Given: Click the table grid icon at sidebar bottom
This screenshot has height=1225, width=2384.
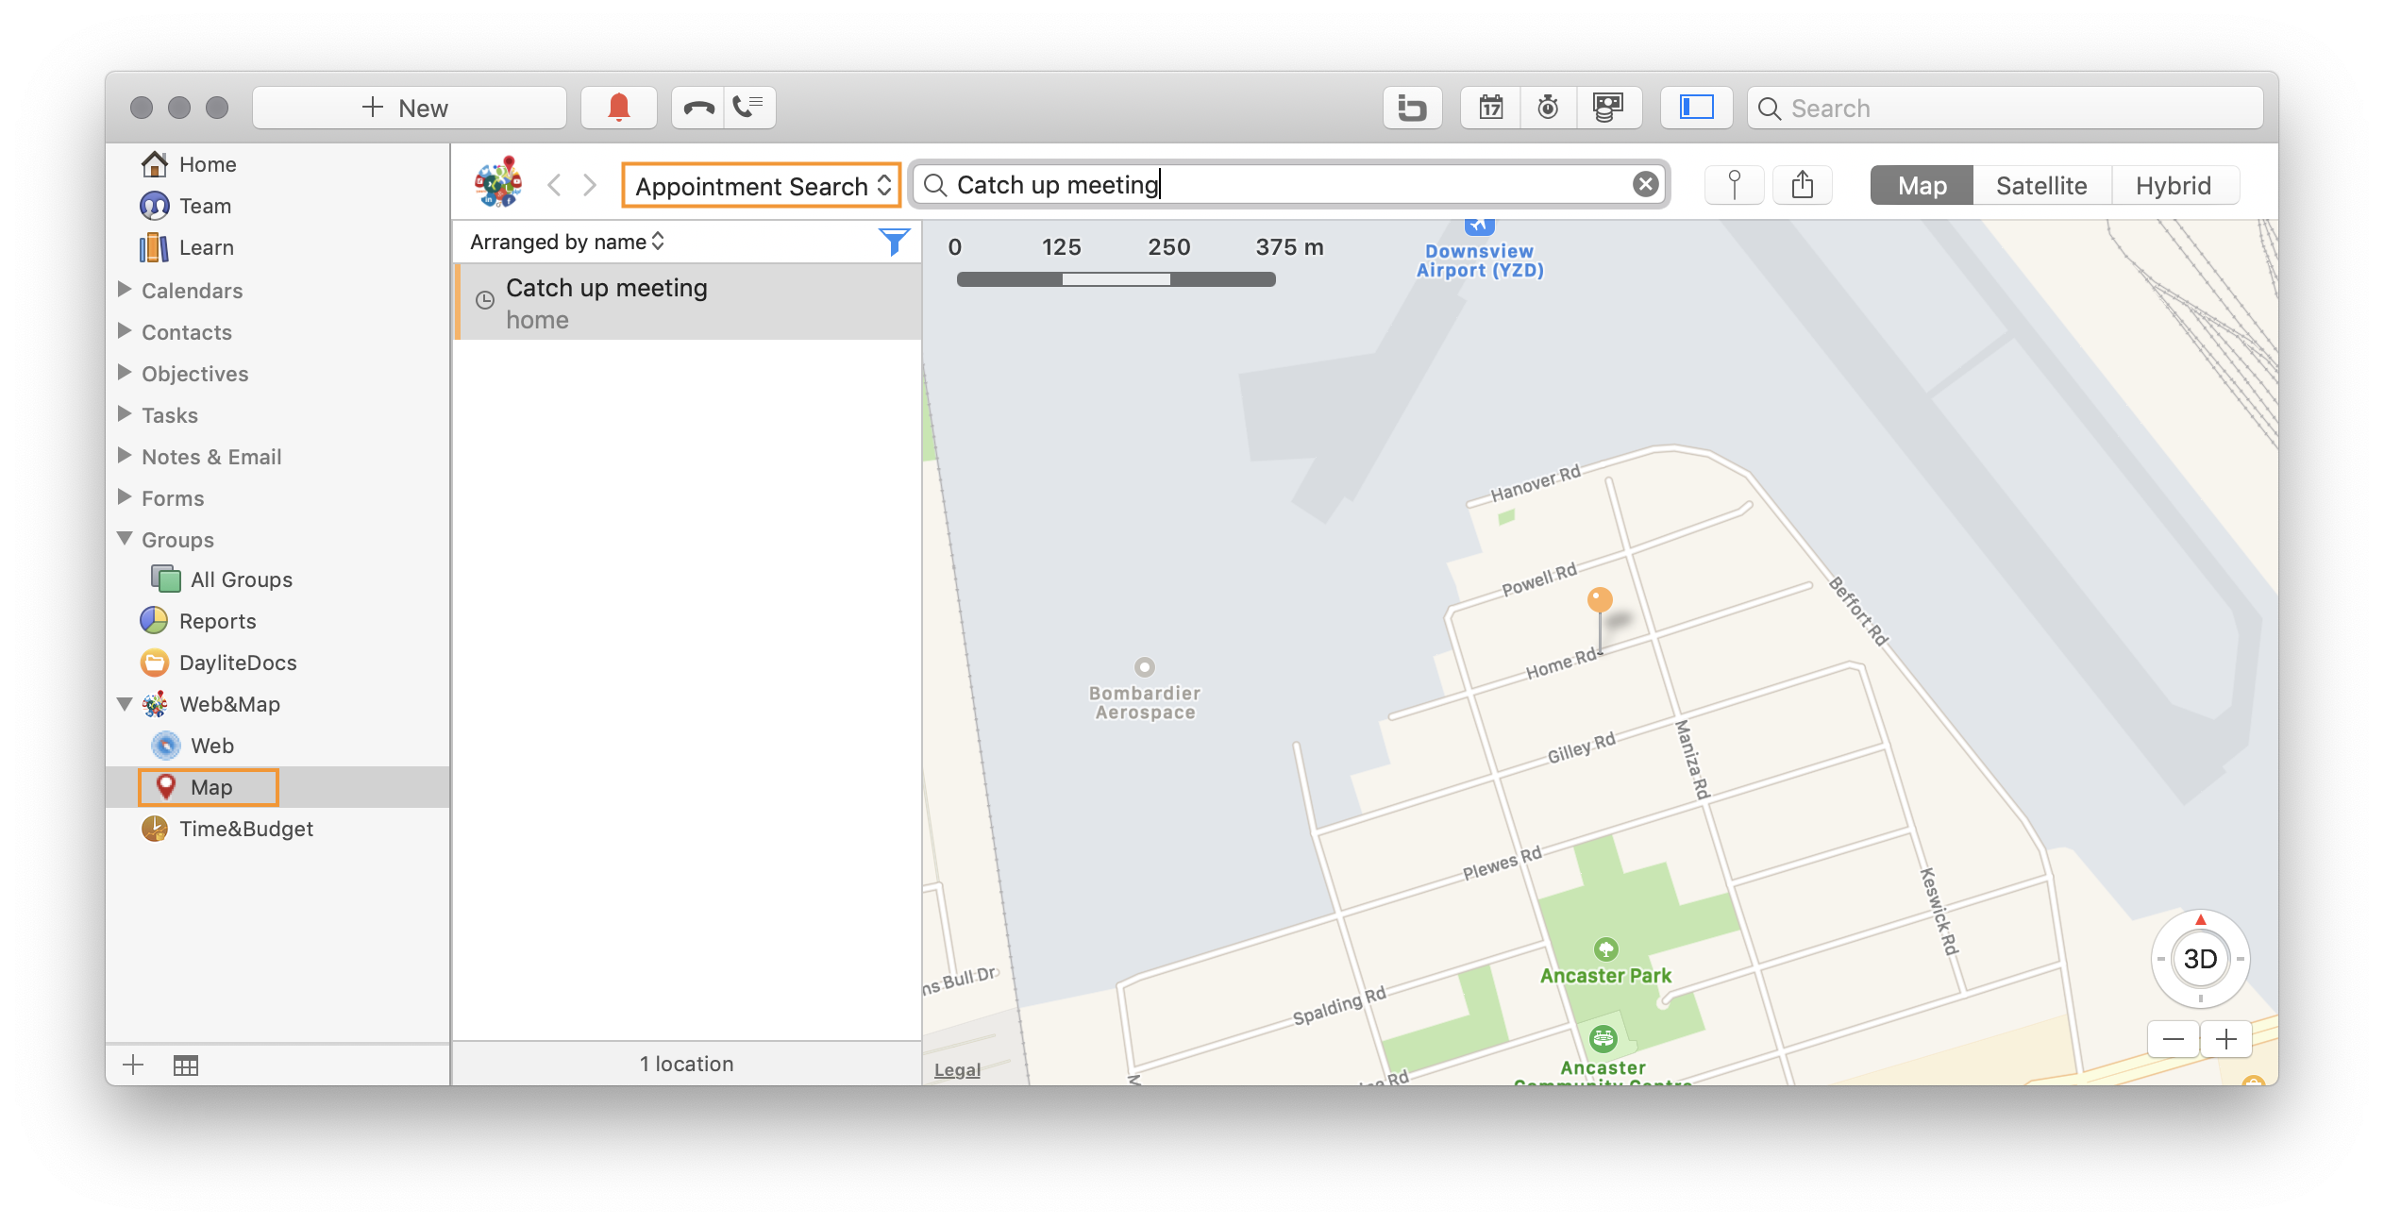Looking at the screenshot, I should click(x=186, y=1065).
